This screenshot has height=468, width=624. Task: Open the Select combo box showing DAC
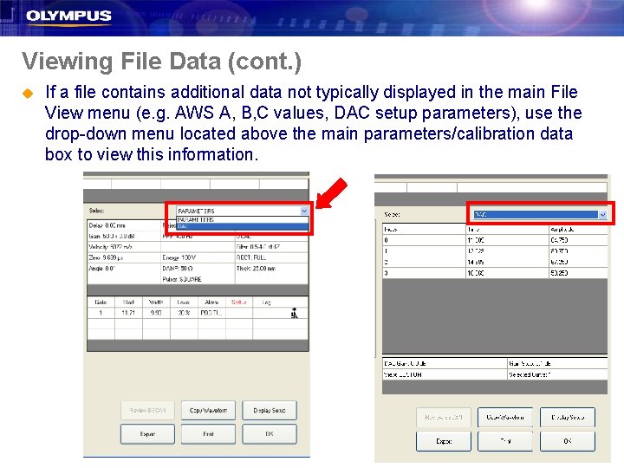click(x=540, y=215)
